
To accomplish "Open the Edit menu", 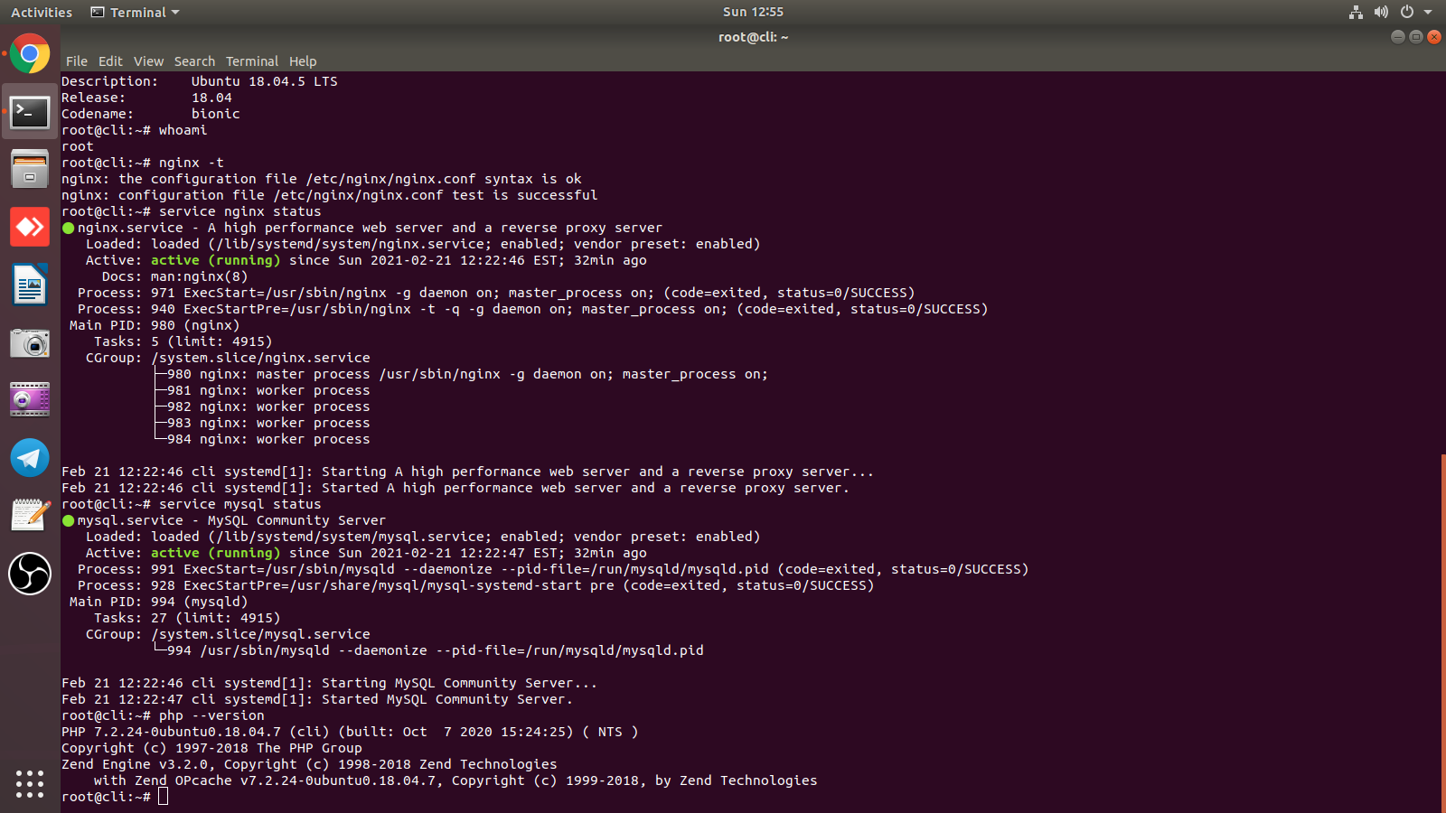I will coord(110,61).
